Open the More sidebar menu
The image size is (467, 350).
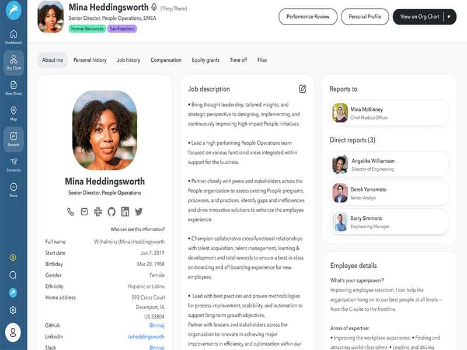(13, 190)
